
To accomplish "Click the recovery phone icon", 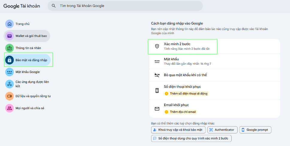I will (157, 91).
